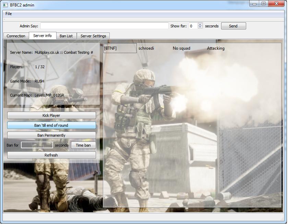The image size is (289, 224).
Task: Focus the Admin Say text field
Action: click(105, 26)
